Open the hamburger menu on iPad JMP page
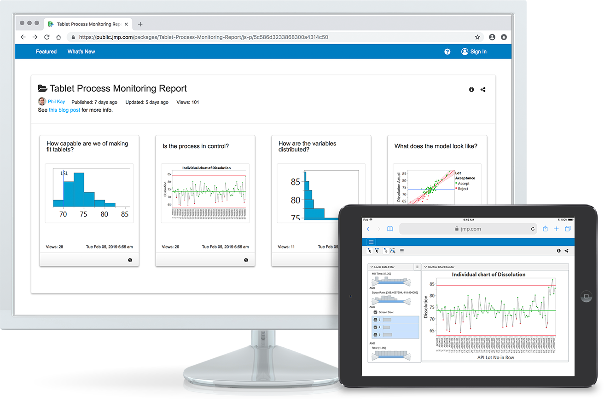Screen dimensions: 604x408 pos(372,242)
